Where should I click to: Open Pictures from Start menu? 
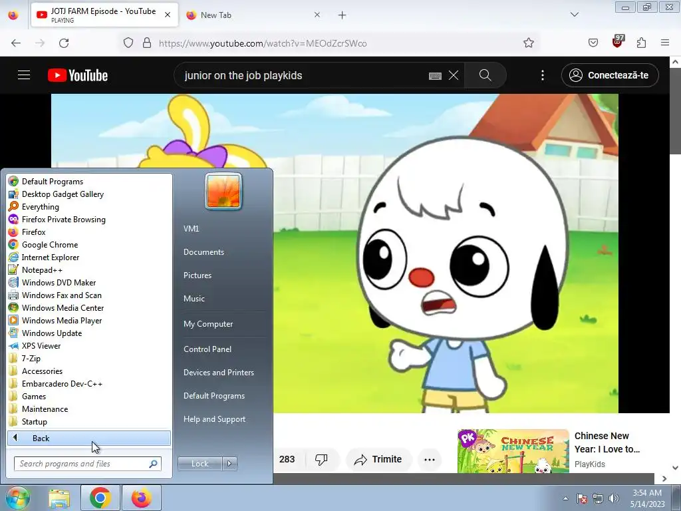pos(198,275)
